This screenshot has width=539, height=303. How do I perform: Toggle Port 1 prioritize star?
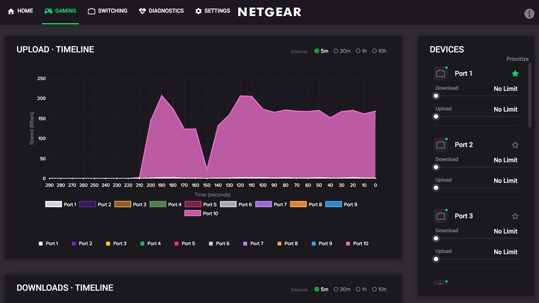[515, 74]
